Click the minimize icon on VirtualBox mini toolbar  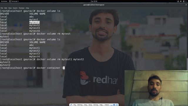click(x=112, y=105)
